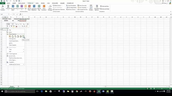Choose Insert Comment from the context menu
Viewport: 172px width, 96px height.
pyautogui.click(x=16, y=54)
